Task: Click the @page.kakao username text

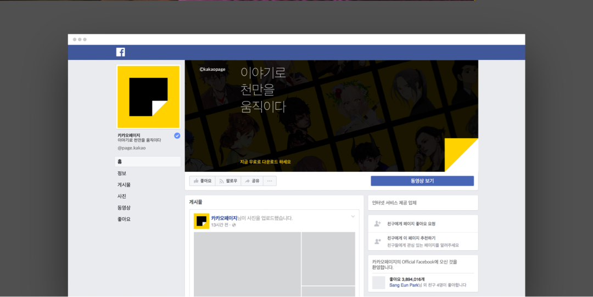Action: (132, 148)
